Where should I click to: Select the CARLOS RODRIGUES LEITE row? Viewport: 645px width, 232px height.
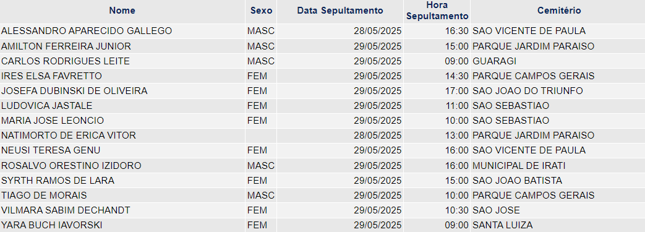point(323,61)
